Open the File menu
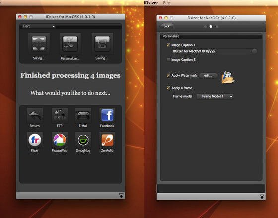This screenshot has width=278, height=218. pos(166,3)
